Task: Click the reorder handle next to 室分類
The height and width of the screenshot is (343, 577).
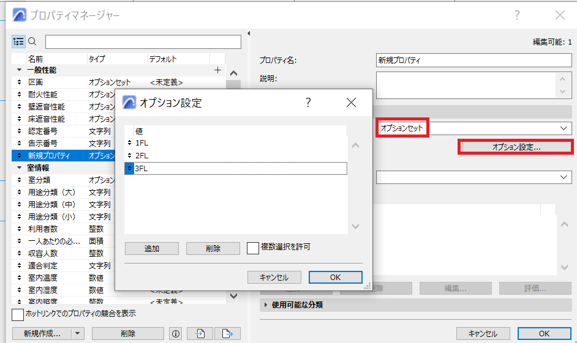Action: pos(19,180)
